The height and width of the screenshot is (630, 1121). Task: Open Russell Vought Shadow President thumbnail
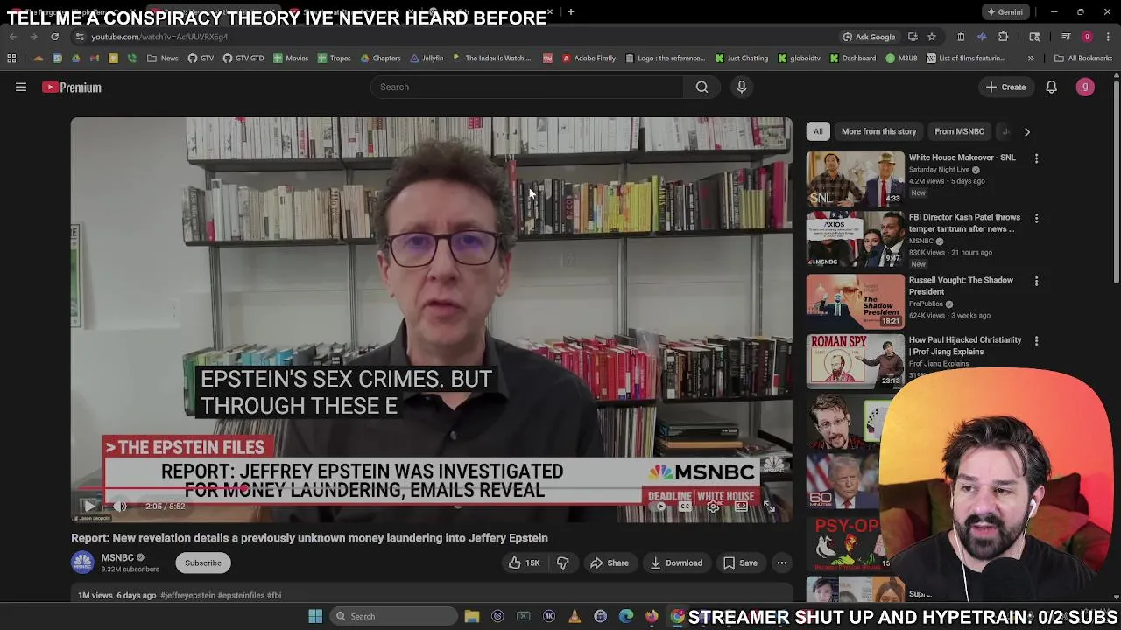[855, 301]
